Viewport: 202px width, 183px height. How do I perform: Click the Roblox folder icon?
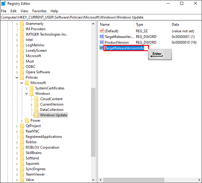pyautogui.click(x=22, y=142)
